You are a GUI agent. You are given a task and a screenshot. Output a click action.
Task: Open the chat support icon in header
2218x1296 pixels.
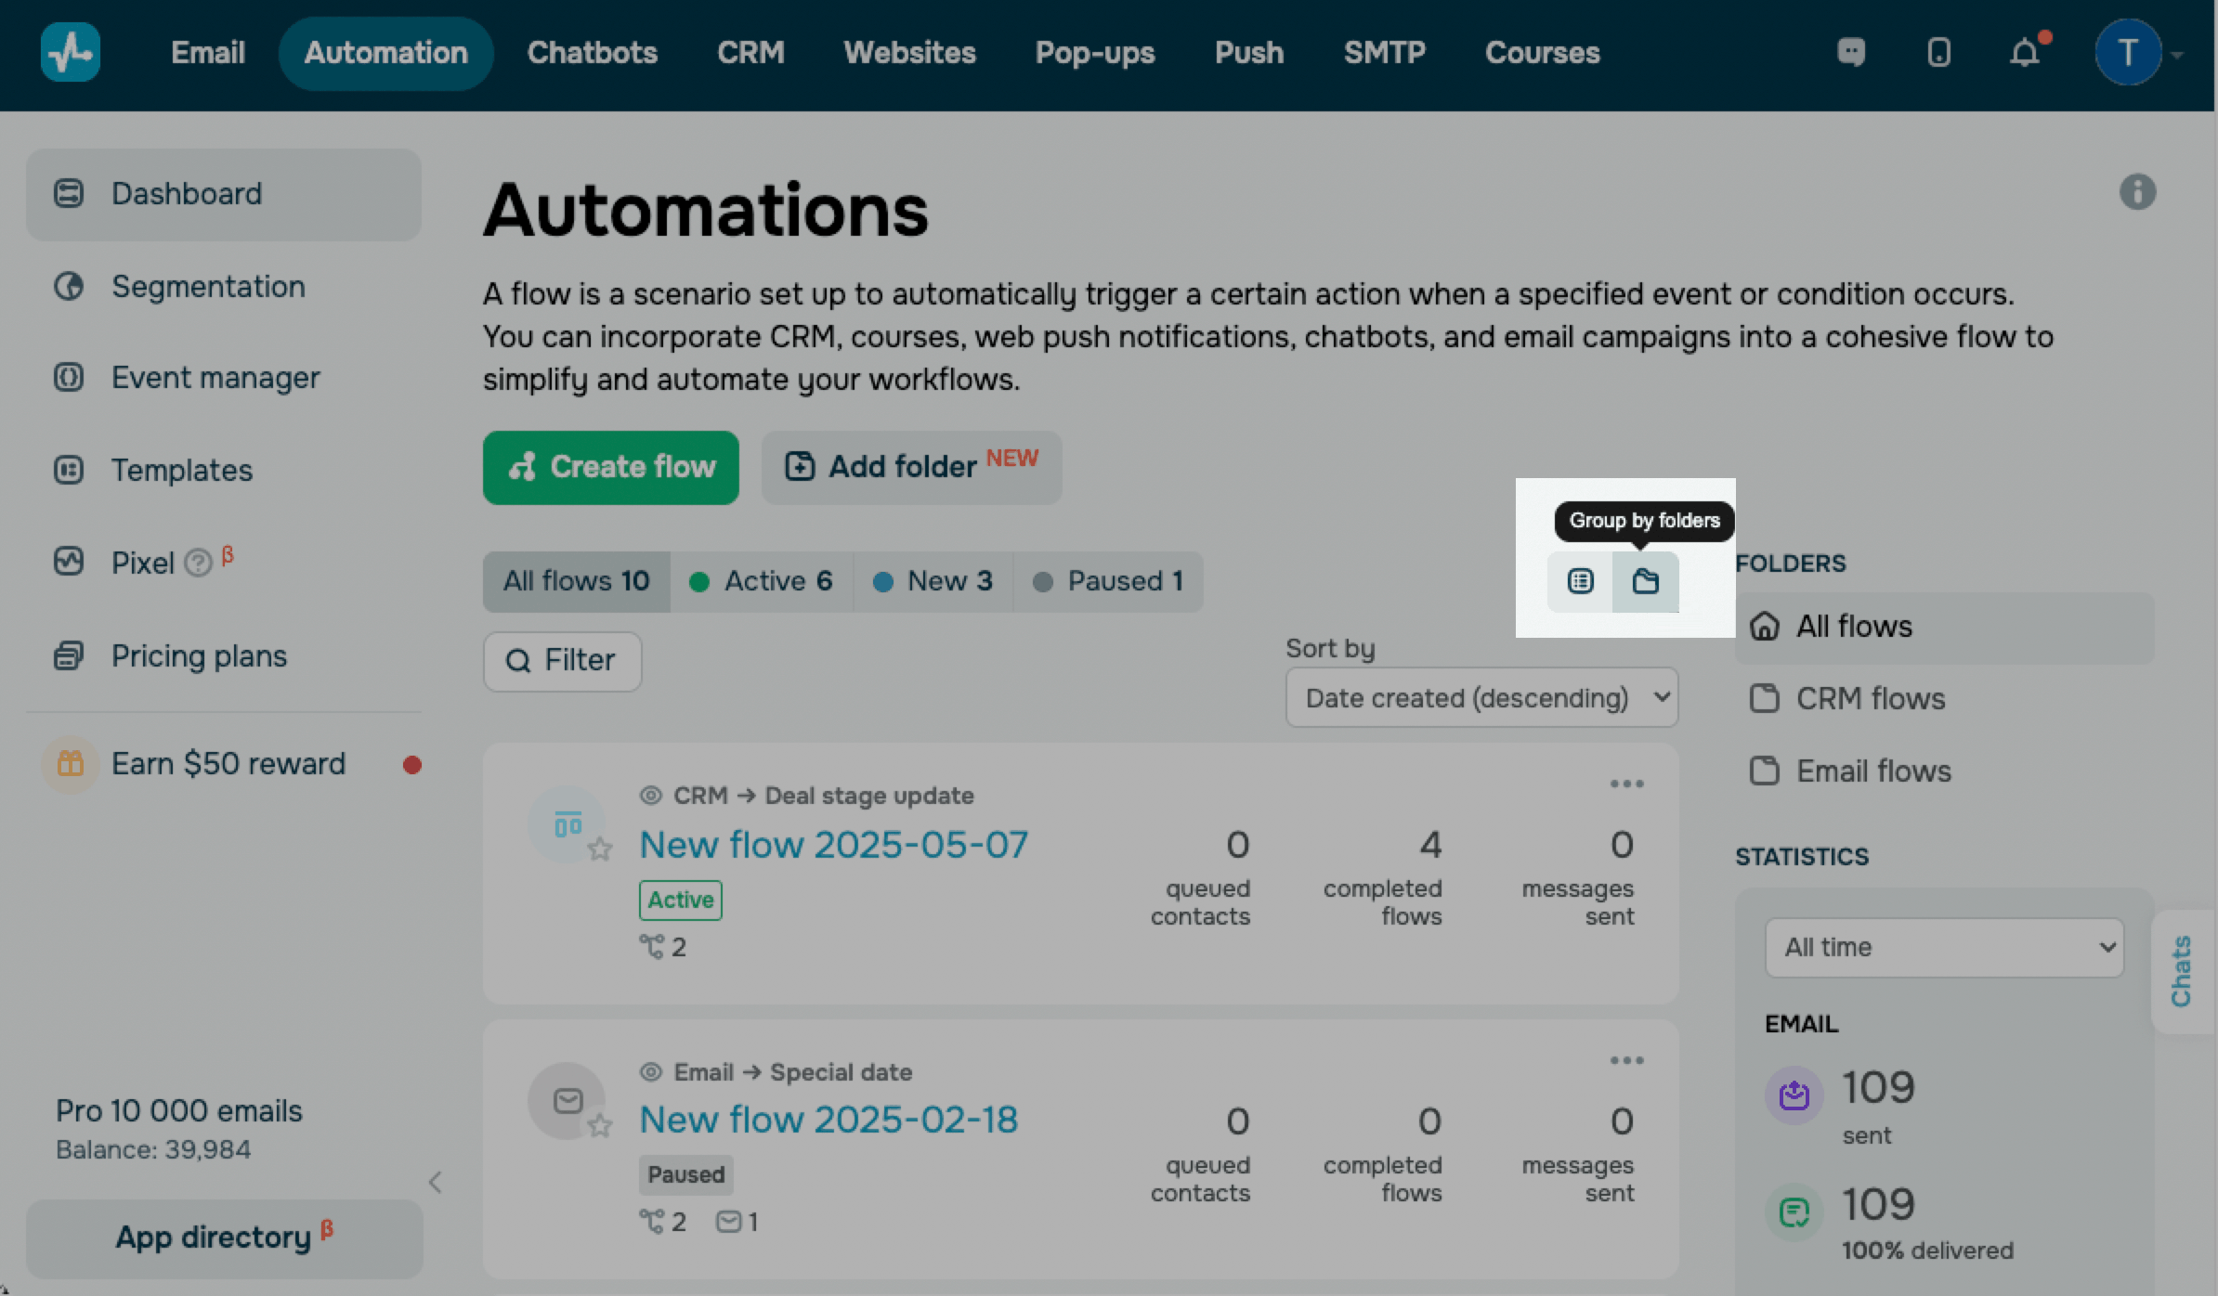coord(1851,52)
